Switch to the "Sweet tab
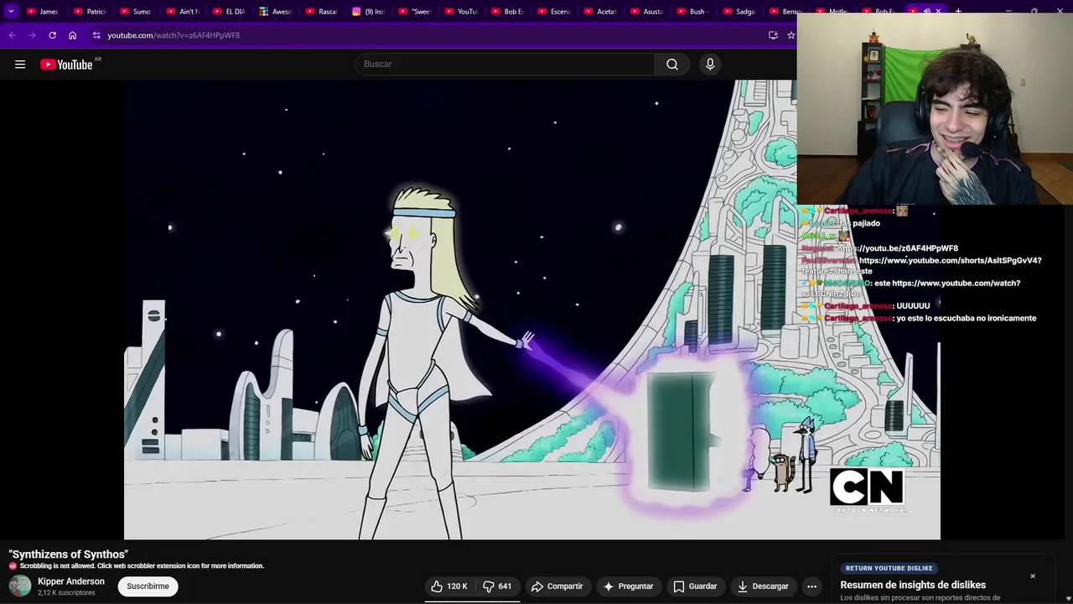1073x604 pixels. click(414, 11)
